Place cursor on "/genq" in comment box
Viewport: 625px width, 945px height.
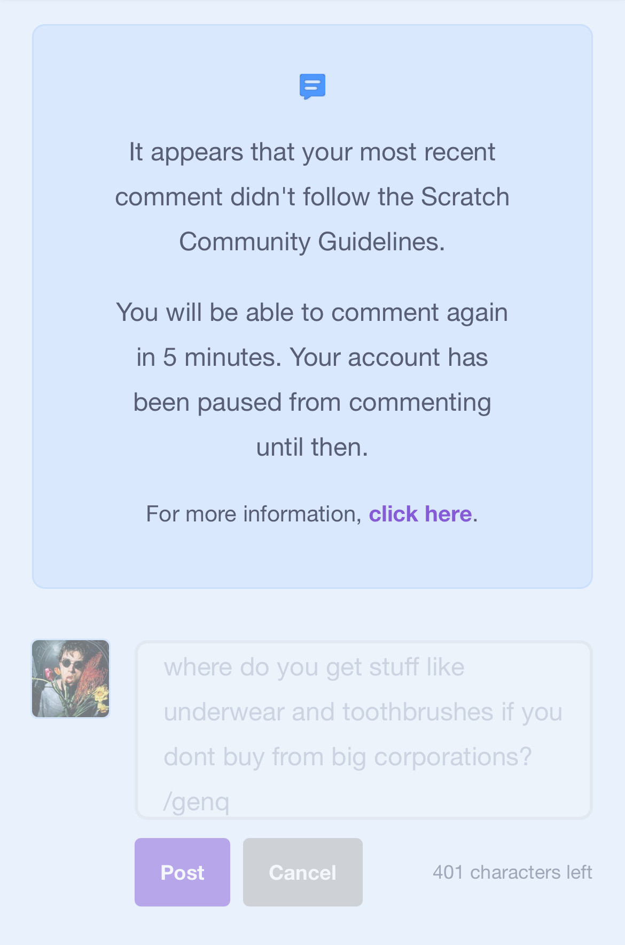pos(197,802)
